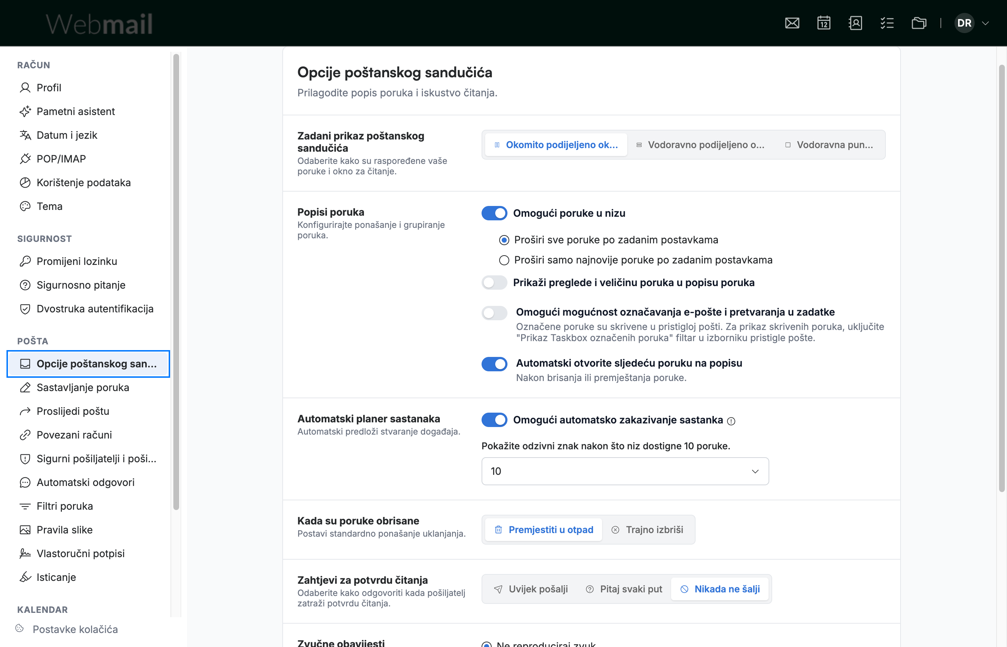Click the DR user avatar

[x=964, y=23]
